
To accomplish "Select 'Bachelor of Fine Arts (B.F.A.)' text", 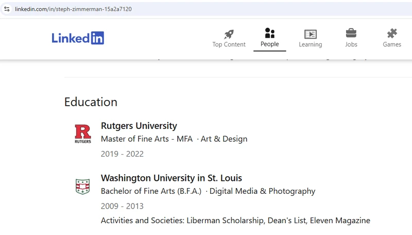I will pyautogui.click(x=151, y=191).
